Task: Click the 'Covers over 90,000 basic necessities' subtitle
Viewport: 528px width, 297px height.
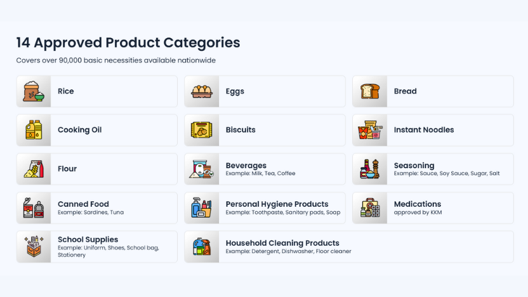Action: pyautogui.click(x=115, y=60)
